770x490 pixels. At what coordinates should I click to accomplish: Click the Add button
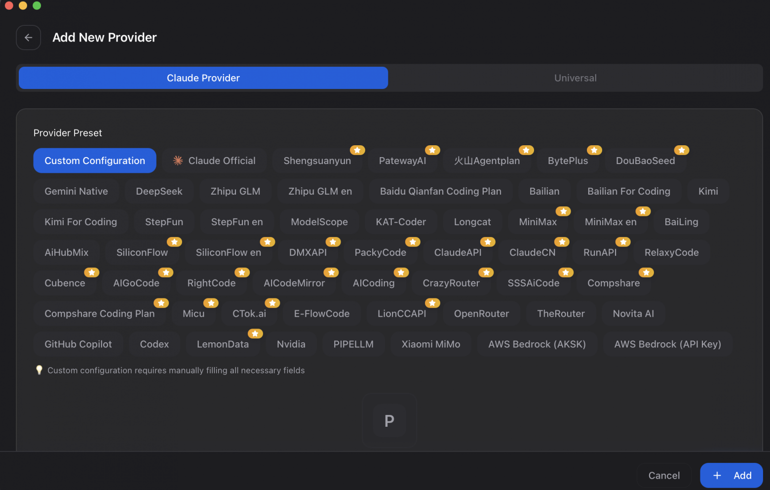click(731, 475)
